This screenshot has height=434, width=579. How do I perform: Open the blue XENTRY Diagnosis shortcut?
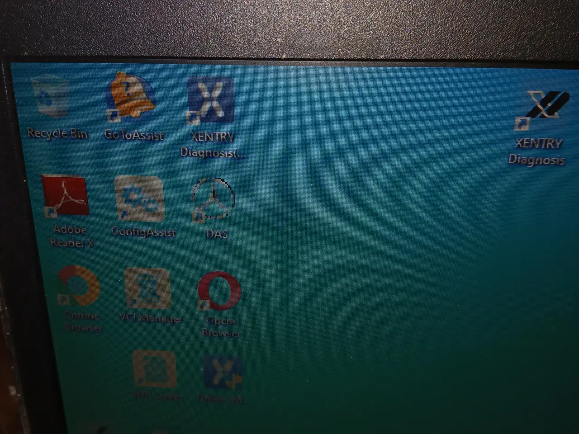(211, 100)
